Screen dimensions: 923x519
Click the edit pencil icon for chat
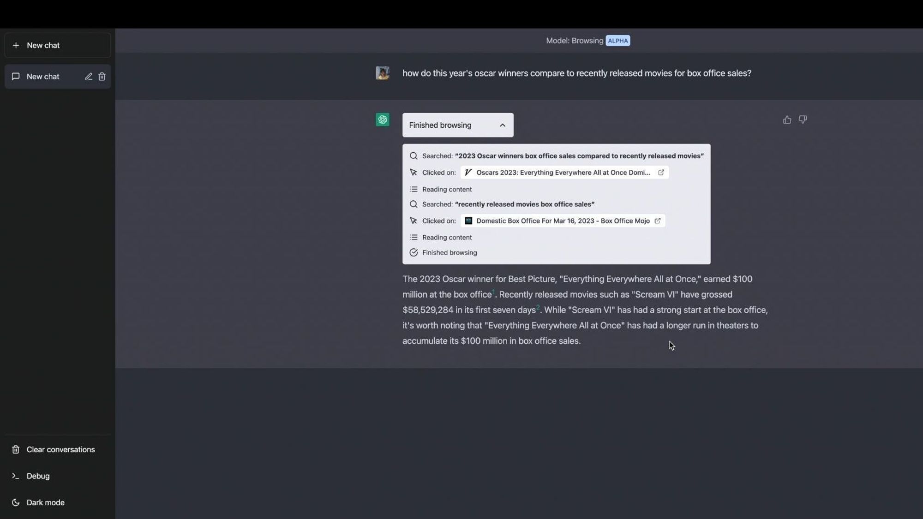coord(89,76)
